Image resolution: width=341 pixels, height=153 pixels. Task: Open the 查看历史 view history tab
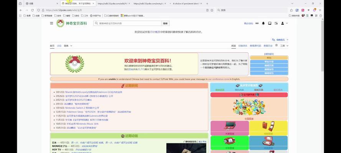[x=268, y=46]
